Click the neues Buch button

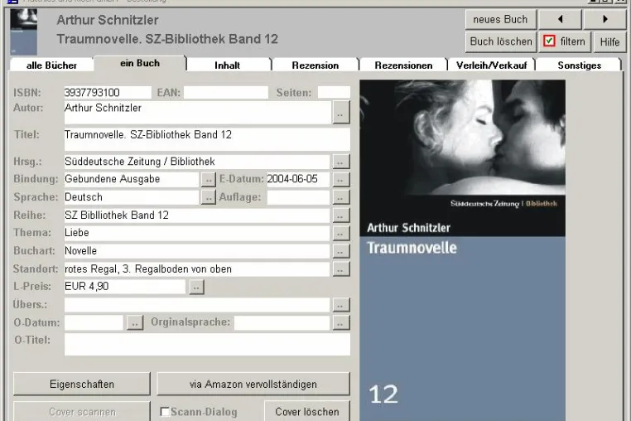pyautogui.click(x=501, y=19)
